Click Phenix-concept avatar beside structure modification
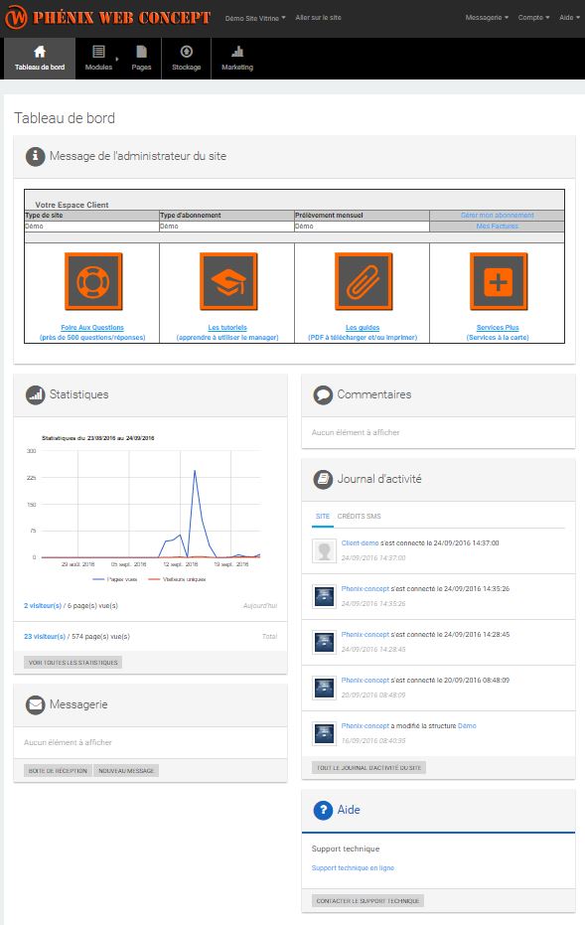 coord(324,733)
